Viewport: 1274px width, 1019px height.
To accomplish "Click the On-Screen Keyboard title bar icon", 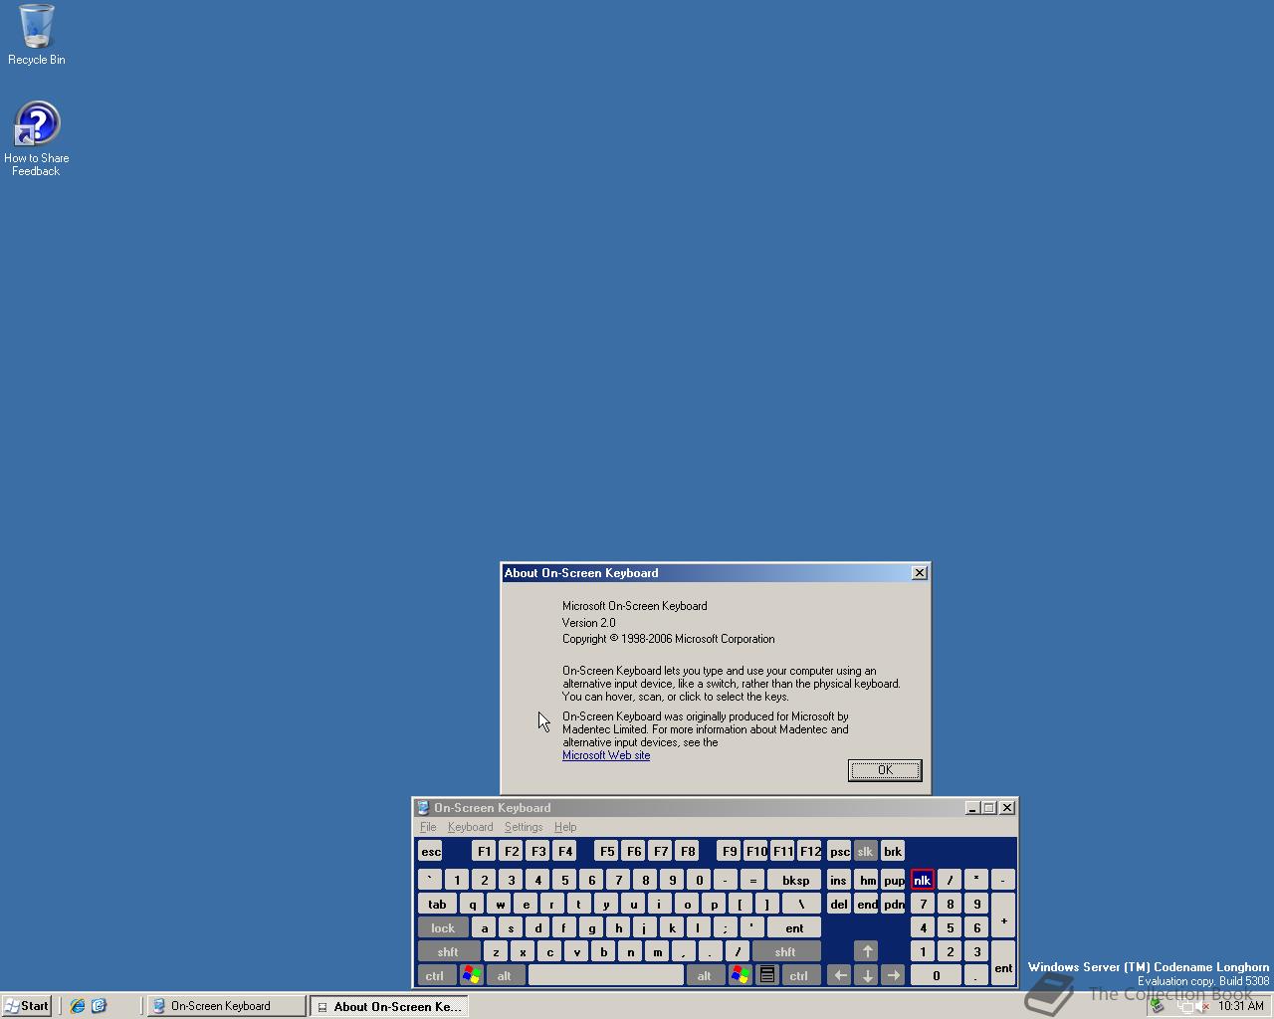I will tap(423, 808).
